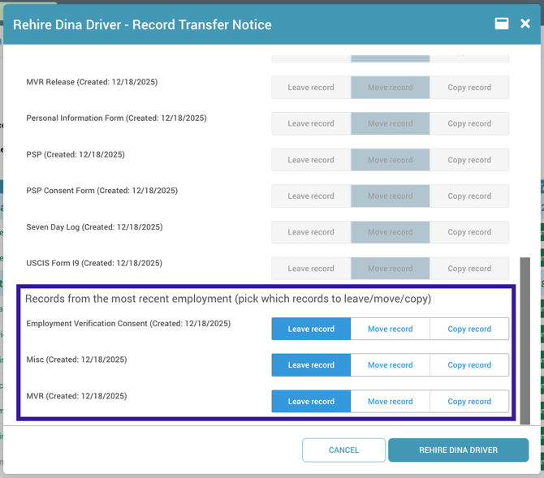
Task: Choose Move record for MVR
Action: point(390,401)
